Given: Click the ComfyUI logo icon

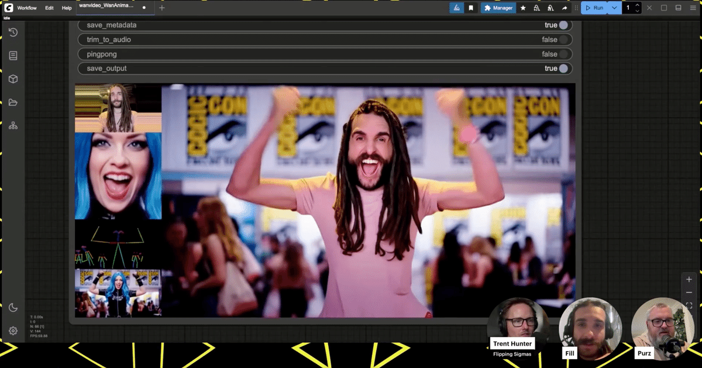Looking at the screenshot, I should pyautogui.click(x=8, y=8).
